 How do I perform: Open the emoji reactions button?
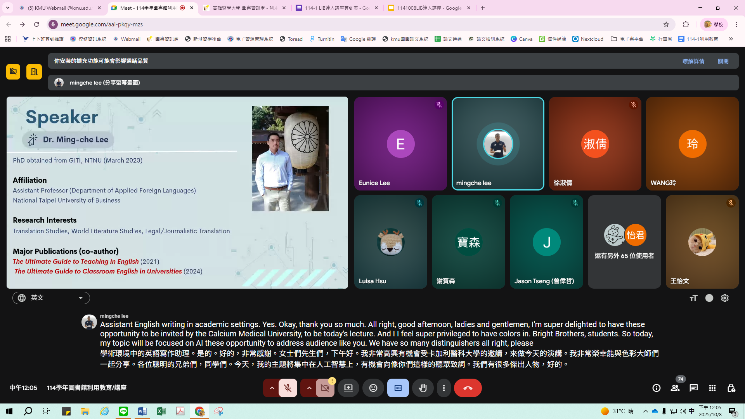[x=373, y=388]
